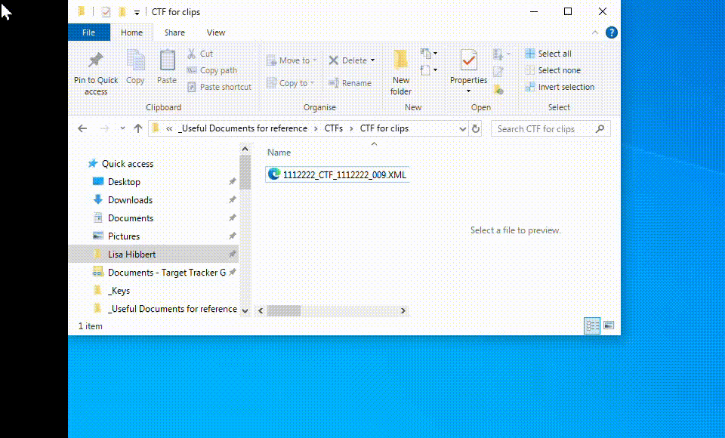The height and width of the screenshot is (438, 725).
Task: Click CTFs in the address breadcrumb
Action: 333,128
